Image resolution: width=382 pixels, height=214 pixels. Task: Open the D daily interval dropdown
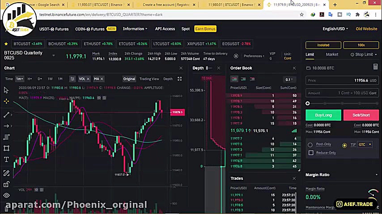pos(39,79)
